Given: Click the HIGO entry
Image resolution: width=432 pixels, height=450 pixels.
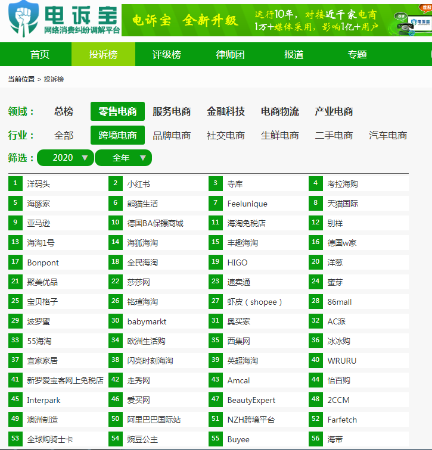Looking at the screenshot, I should coord(237,262).
